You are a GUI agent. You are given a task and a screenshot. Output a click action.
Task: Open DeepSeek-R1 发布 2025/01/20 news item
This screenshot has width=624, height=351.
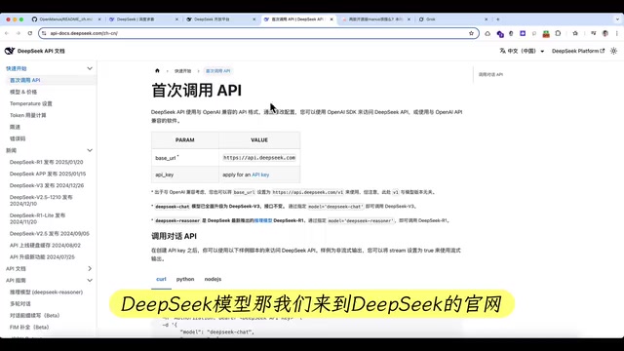click(x=46, y=163)
